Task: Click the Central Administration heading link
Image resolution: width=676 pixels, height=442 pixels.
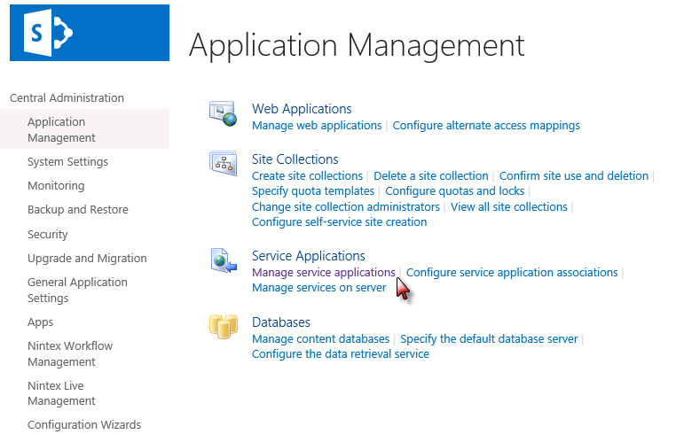Action: (67, 98)
